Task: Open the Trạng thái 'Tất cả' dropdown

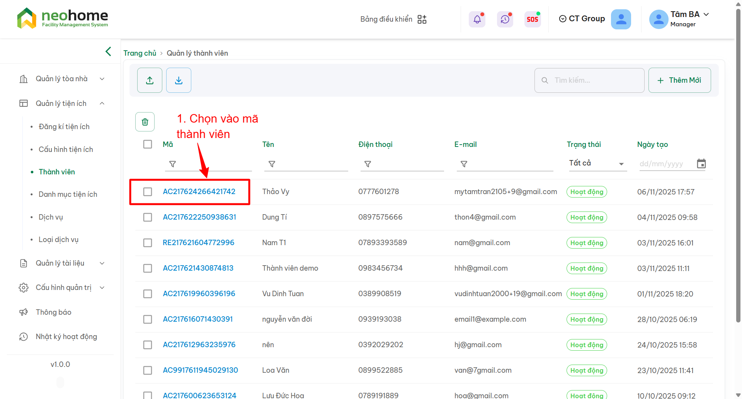Action: (x=596, y=163)
